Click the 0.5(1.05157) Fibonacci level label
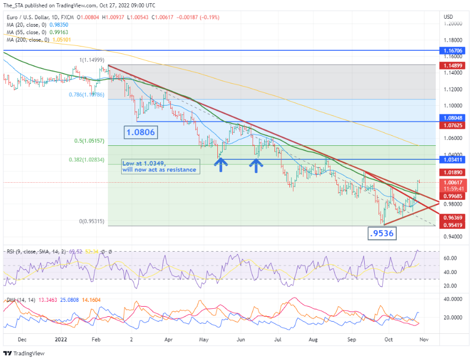This screenshot has width=472, height=359. point(90,142)
